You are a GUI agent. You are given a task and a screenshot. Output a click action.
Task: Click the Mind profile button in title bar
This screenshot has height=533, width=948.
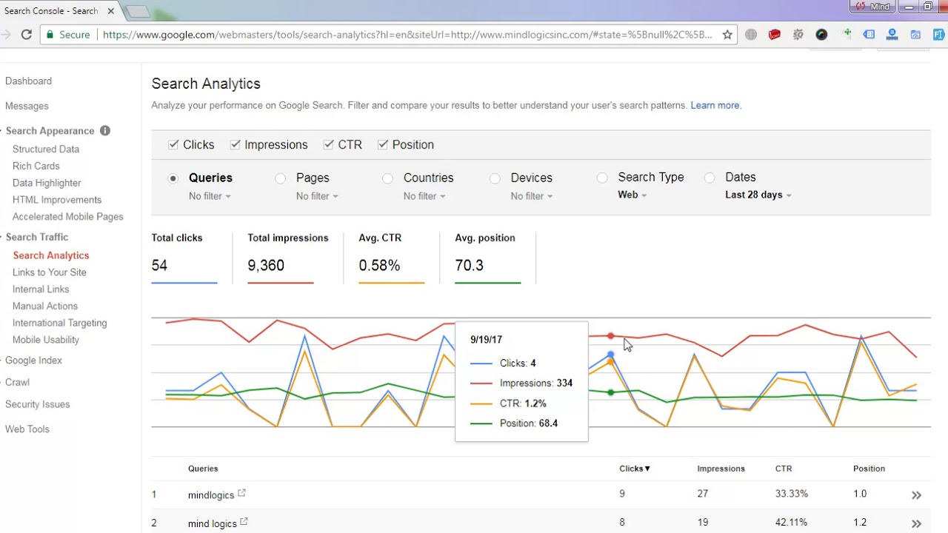[873, 6]
